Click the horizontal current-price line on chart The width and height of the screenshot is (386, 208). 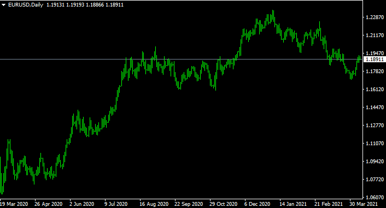182,60
